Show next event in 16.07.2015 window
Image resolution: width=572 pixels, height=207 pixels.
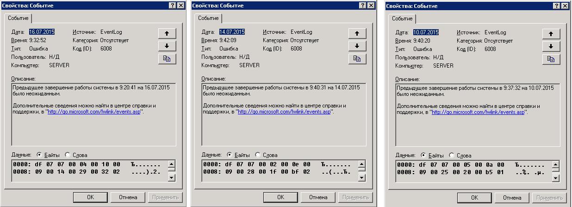(167, 45)
